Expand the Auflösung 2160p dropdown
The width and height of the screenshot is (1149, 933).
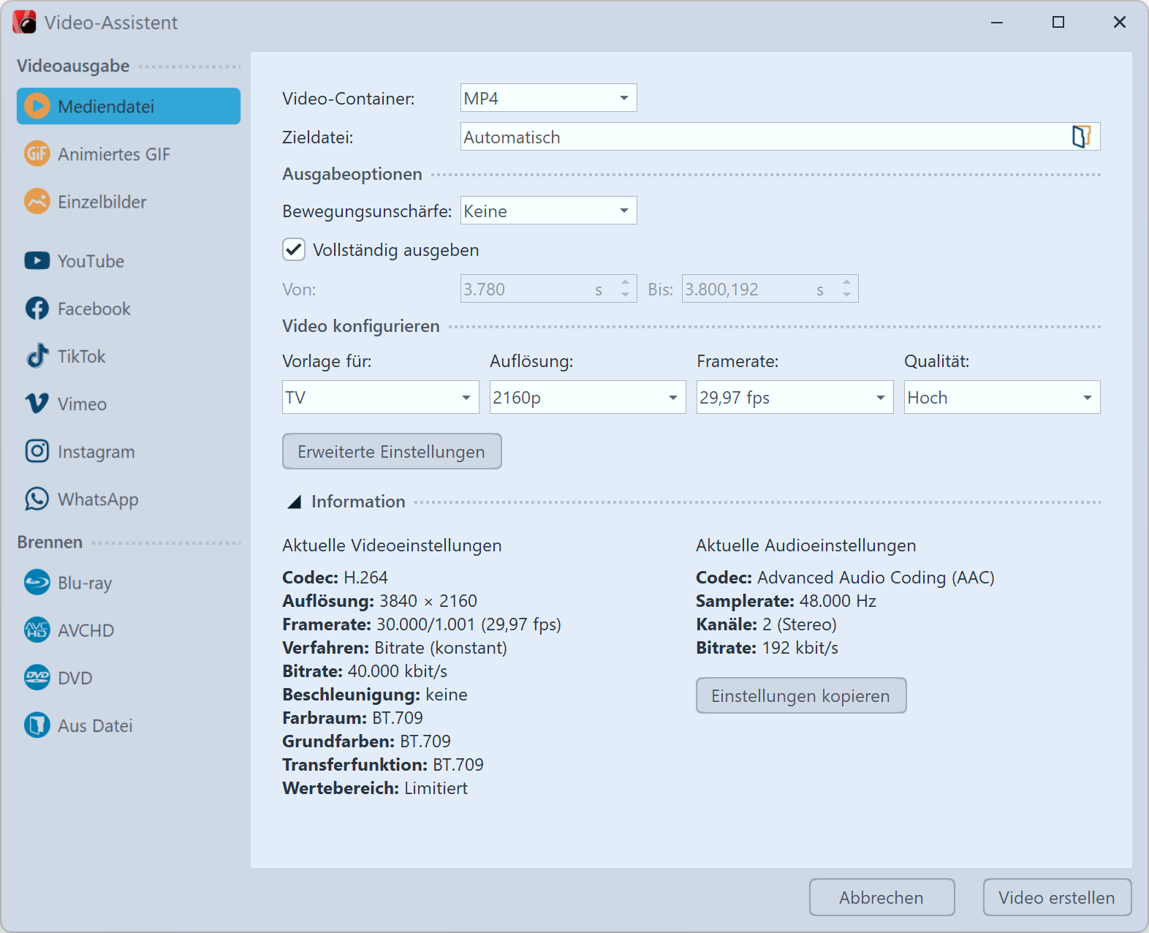click(587, 398)
